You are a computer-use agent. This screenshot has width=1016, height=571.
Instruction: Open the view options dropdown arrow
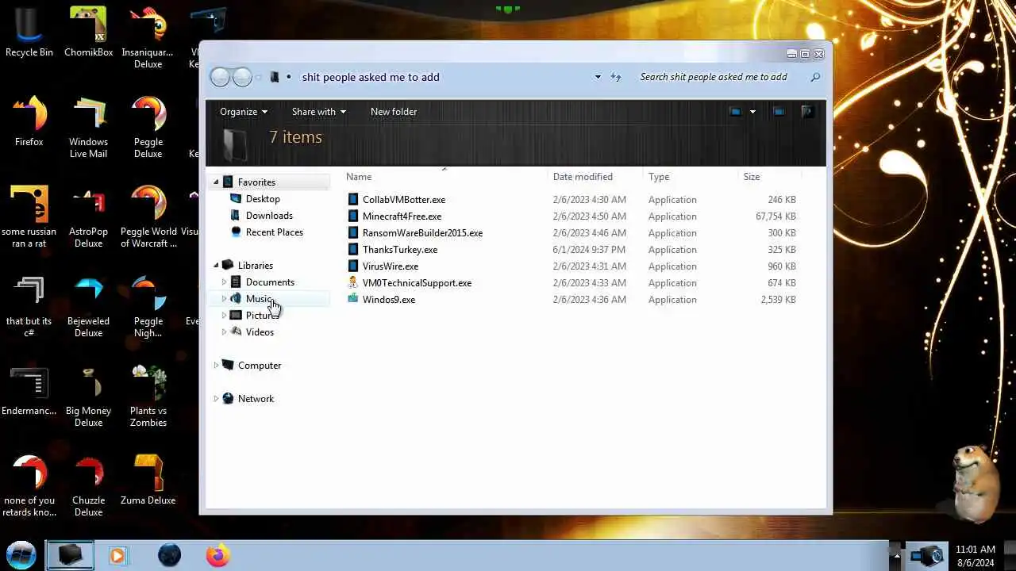click(x=752, y=112)
